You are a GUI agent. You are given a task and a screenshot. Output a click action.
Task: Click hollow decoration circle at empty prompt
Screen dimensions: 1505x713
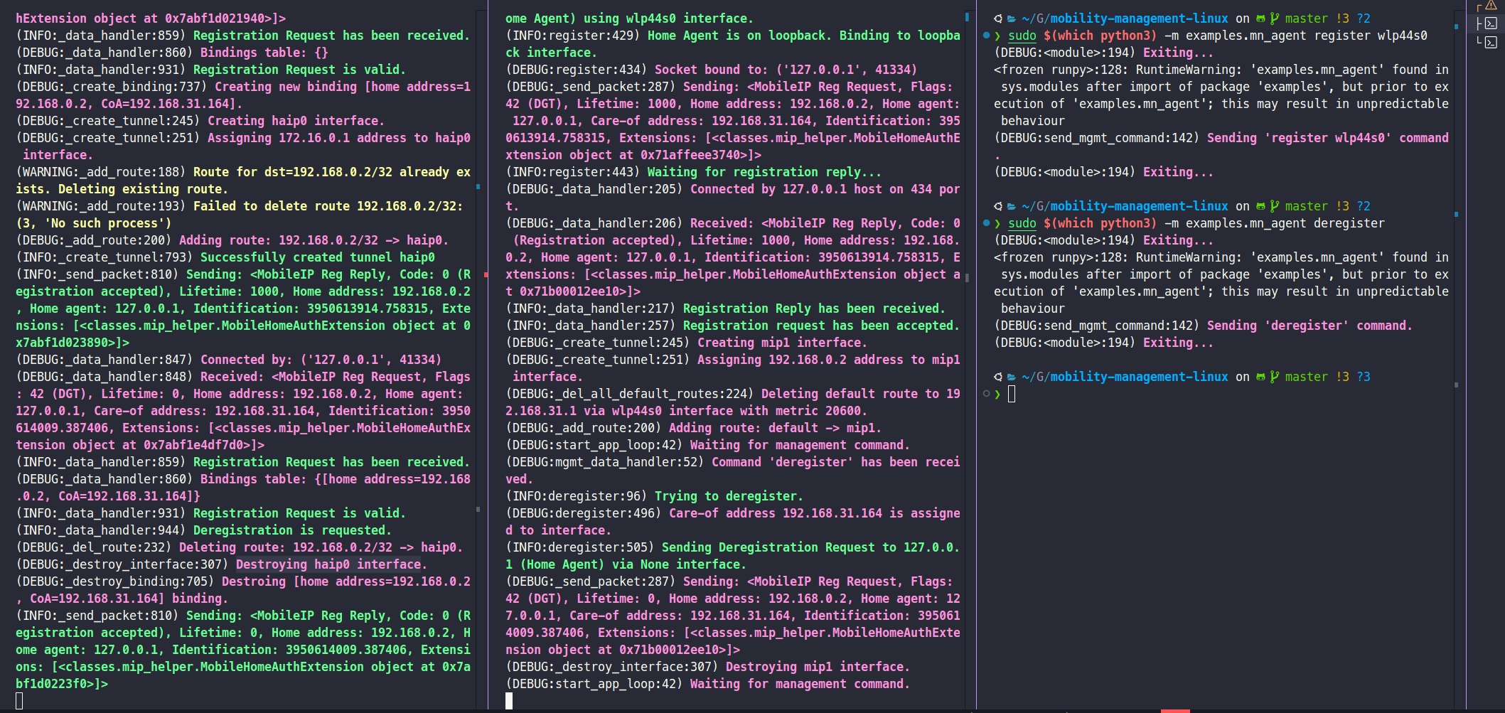(x=987, y=393)
